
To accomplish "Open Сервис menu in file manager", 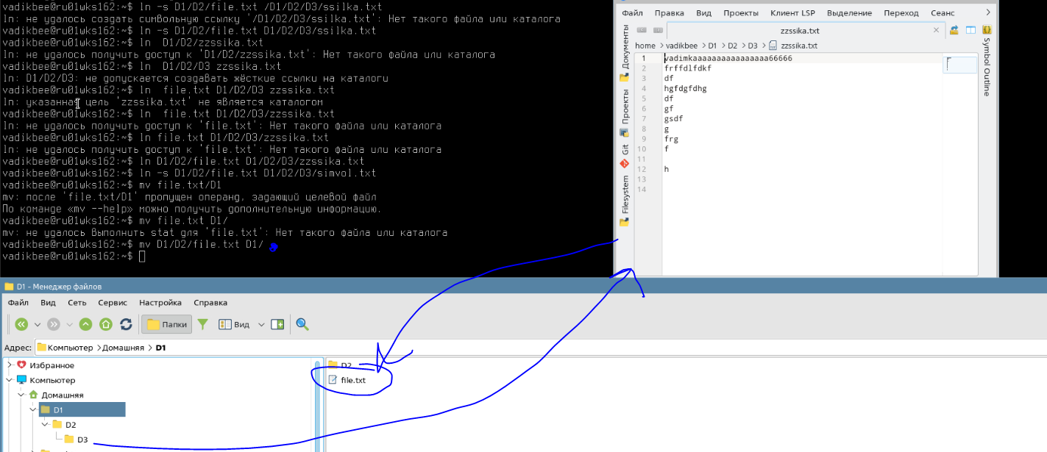I will [x=113, y=302].
